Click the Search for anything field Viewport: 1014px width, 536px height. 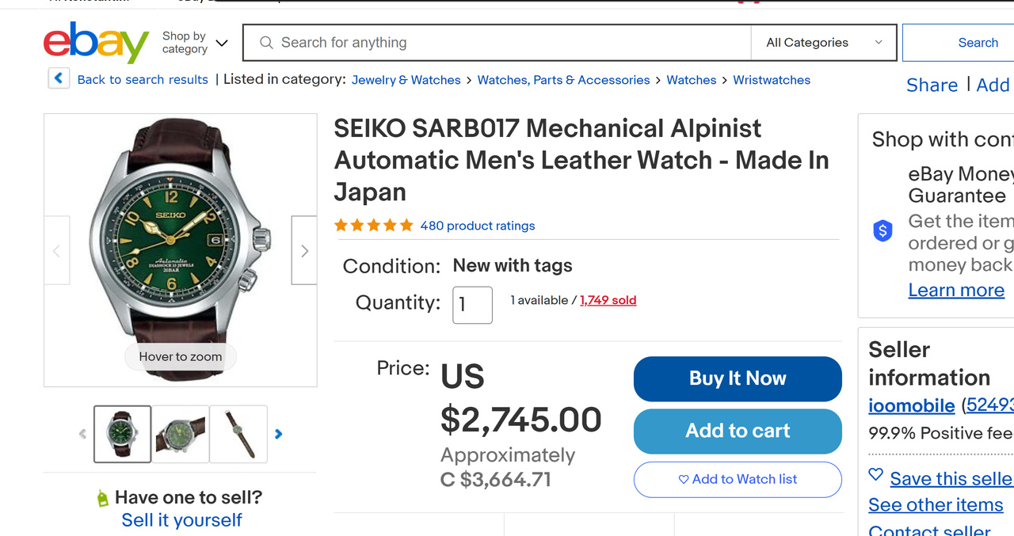point(507,43)
